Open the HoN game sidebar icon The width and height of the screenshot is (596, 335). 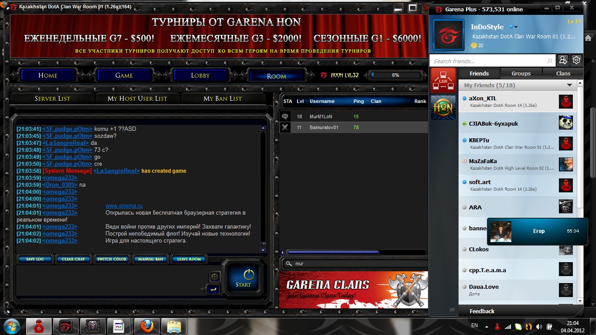point(443,108)
